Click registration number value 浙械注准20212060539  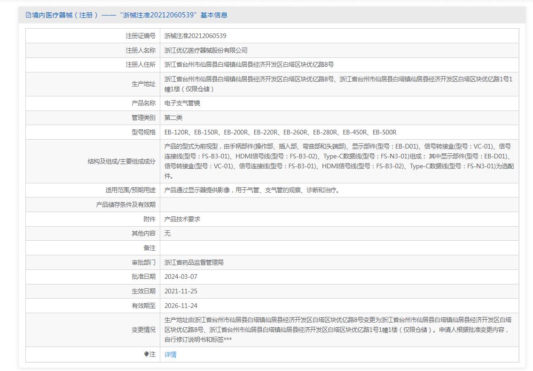tap(195, 36)
